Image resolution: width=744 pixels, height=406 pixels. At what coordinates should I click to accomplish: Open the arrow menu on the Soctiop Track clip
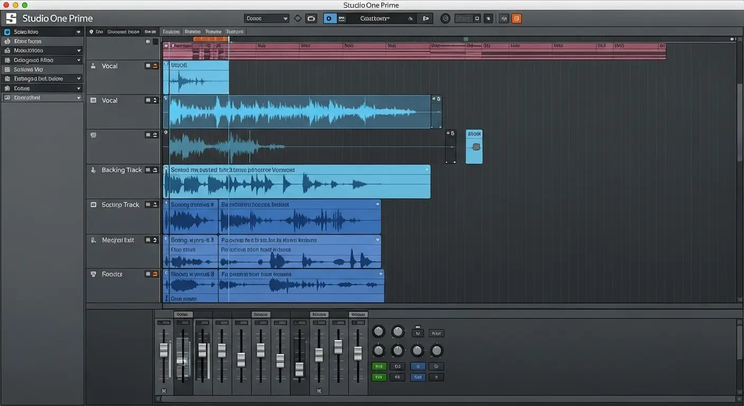[377, 204]
